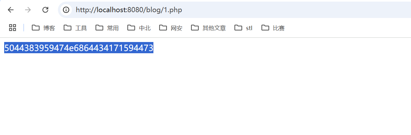411x135 pixels.
Task: Click the 中北 folder icon
Action: pyautogui.click(x=131, y=28)
